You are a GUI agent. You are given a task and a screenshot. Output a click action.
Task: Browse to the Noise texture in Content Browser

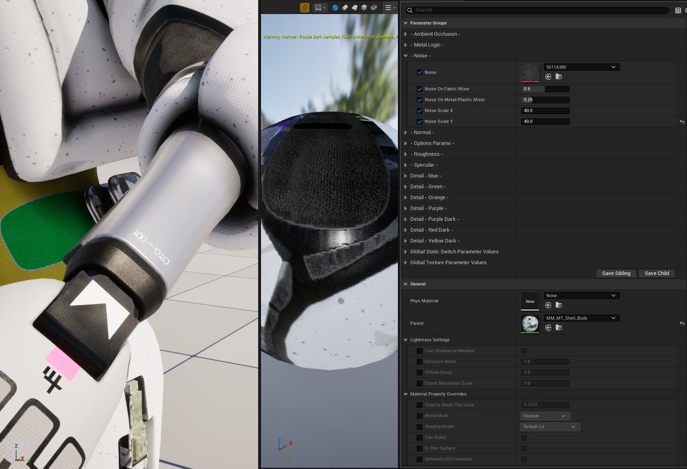(x=558, y=77)
